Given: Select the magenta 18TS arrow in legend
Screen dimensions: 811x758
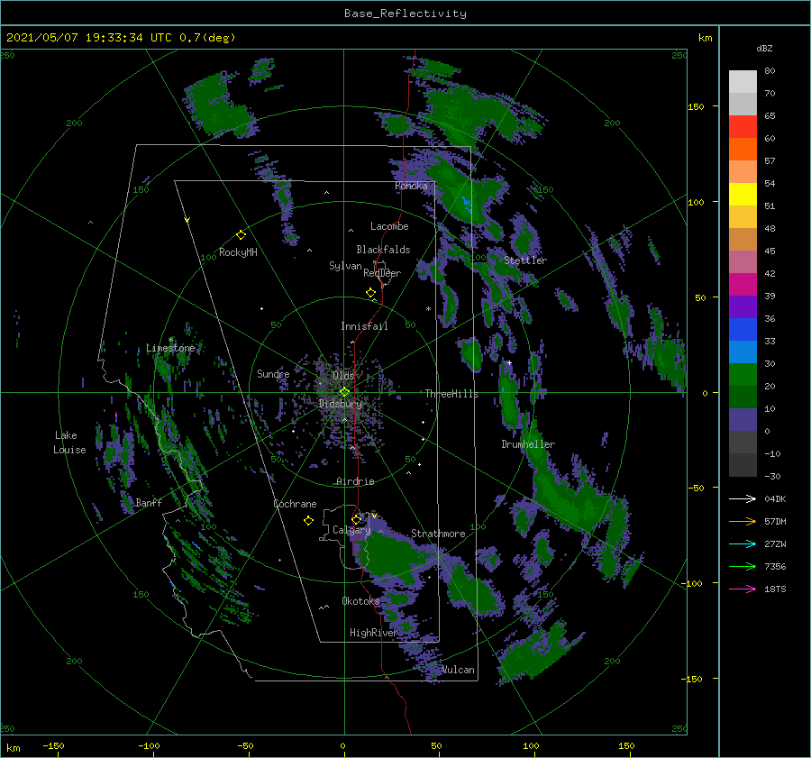Looking at the screenshot, I should (743, 589).
